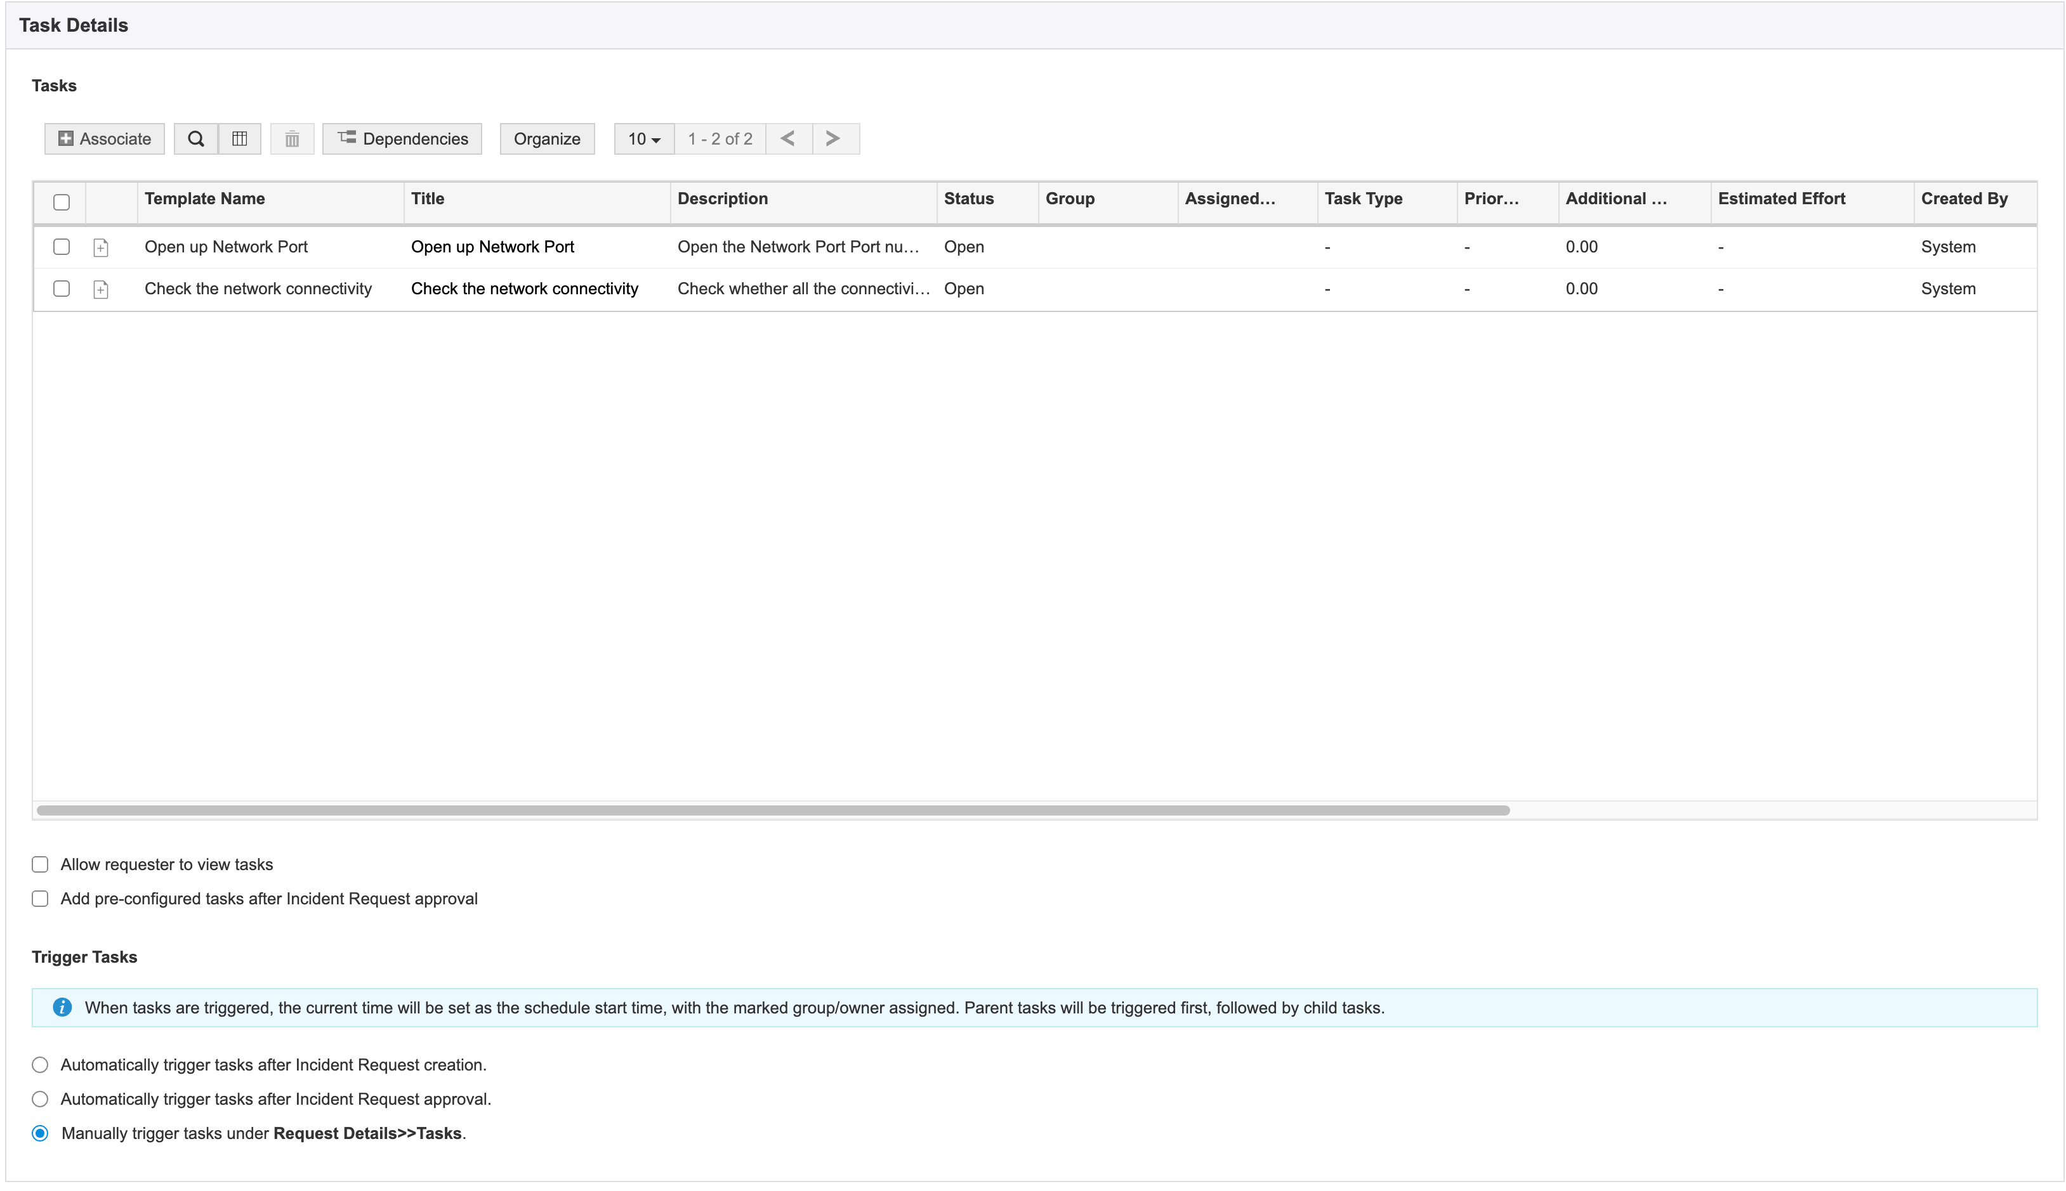
Task: Open the 10 rows-per-page dropdown
Action: pos(644,139)
